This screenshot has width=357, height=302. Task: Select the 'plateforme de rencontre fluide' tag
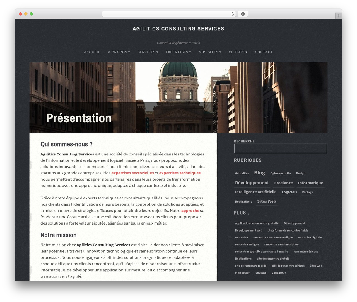coord(288,230)
